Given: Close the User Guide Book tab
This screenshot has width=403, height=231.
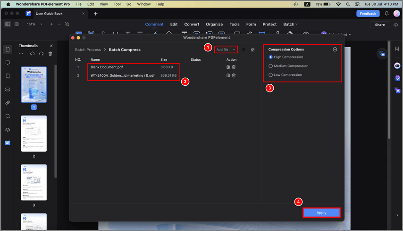Looking at the screenshot, I should [x=83, y=14].
